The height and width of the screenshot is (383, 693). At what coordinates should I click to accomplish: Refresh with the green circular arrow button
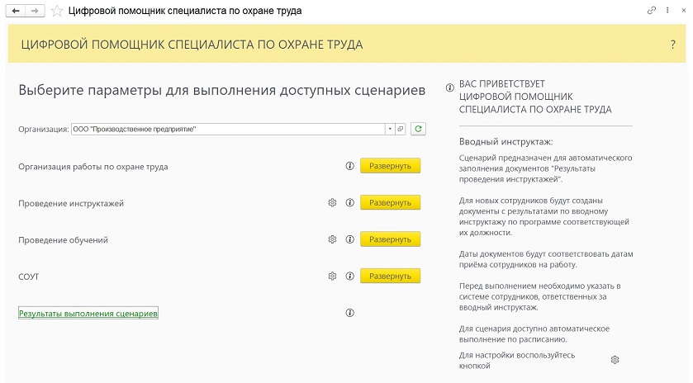tap(418, 129)
